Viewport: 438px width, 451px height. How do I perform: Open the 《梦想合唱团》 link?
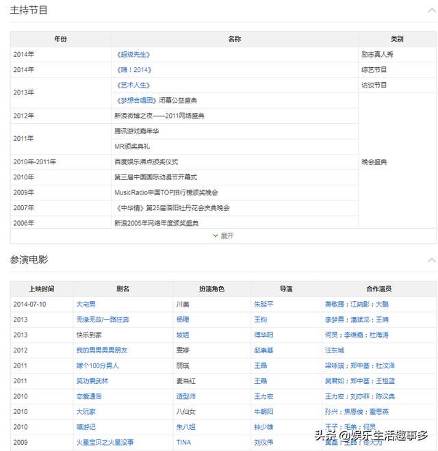point(136,101)
